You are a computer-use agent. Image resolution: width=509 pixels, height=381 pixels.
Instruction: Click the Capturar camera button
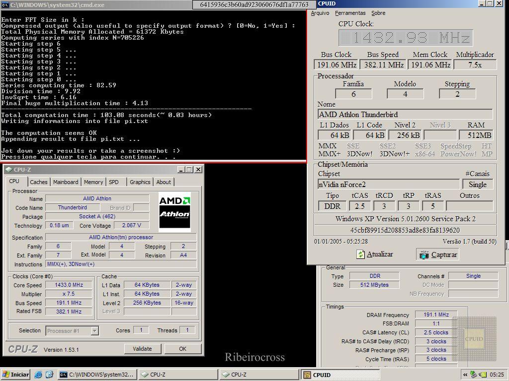[x=437, y=254]
